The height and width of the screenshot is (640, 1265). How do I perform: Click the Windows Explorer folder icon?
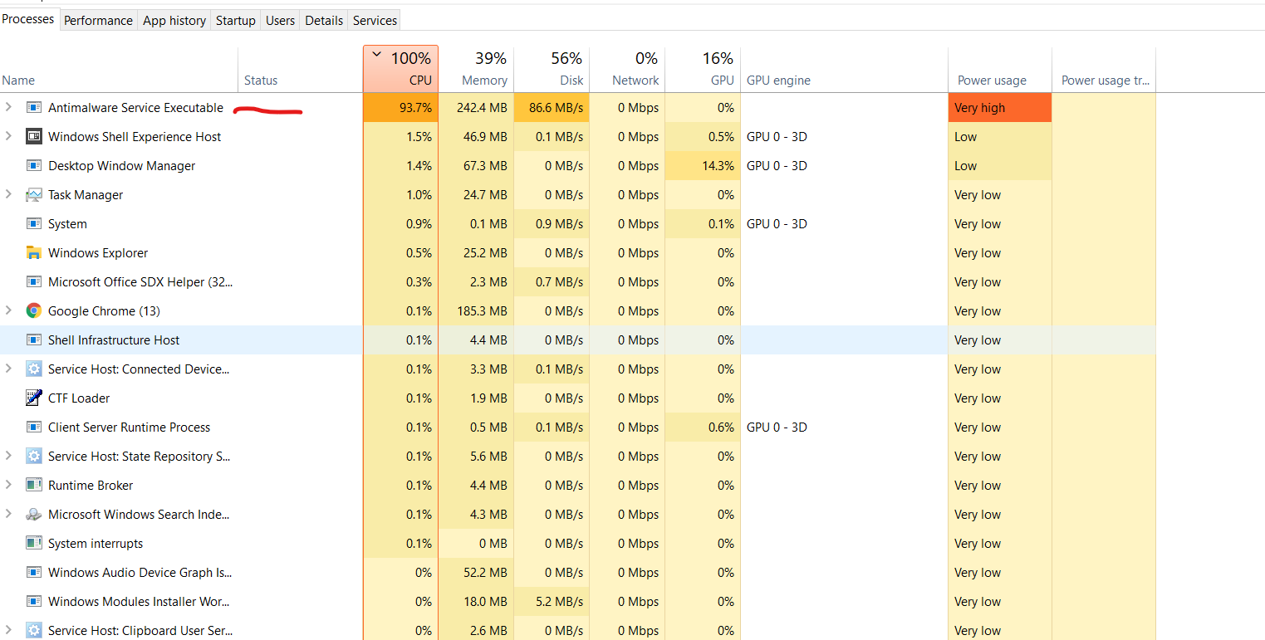coord(34,253)
